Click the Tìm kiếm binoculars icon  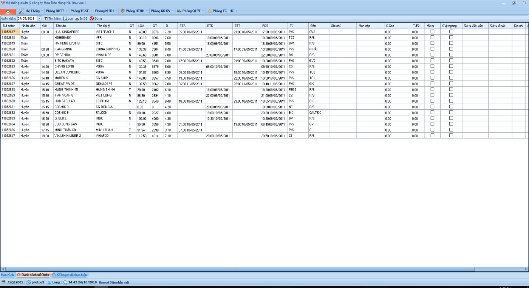(x=46, y=18)
